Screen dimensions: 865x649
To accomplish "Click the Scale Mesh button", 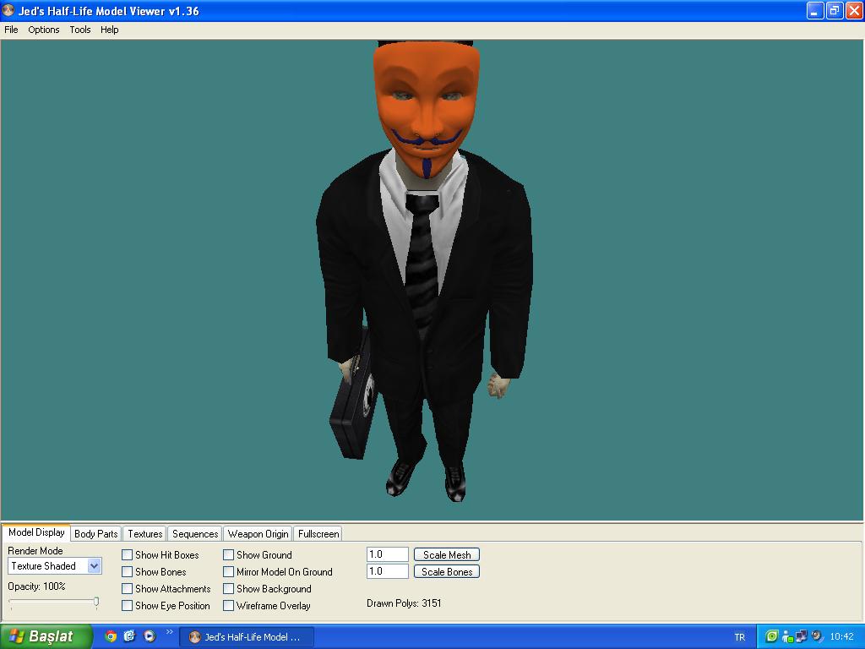I will (447, 555).
